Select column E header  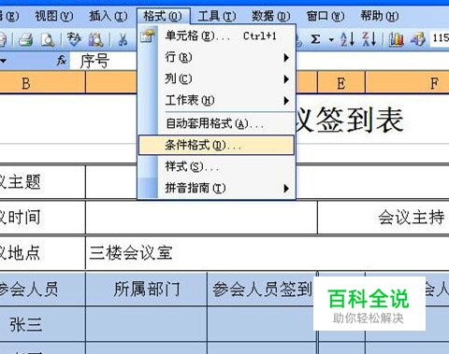click(341, 83)
